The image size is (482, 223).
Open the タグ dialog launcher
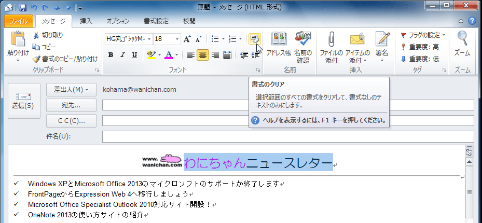pyautogui.click(x=444, y=71)
